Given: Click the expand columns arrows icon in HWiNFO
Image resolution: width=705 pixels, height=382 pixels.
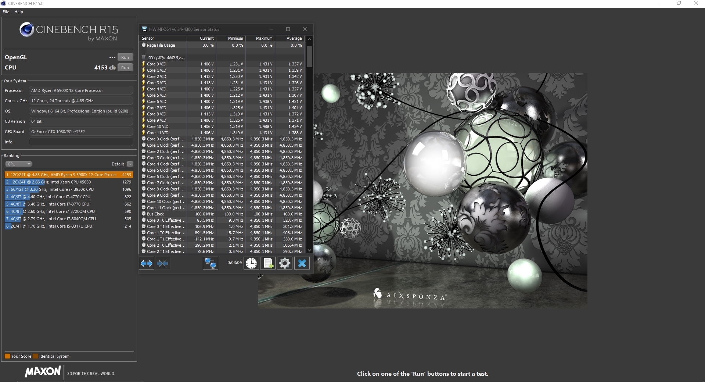Looking at the screenshot, I should click(147, 263).
